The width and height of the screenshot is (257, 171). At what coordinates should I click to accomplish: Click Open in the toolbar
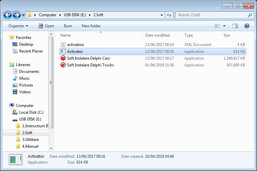pyautogui.click(x=46, y=26)
